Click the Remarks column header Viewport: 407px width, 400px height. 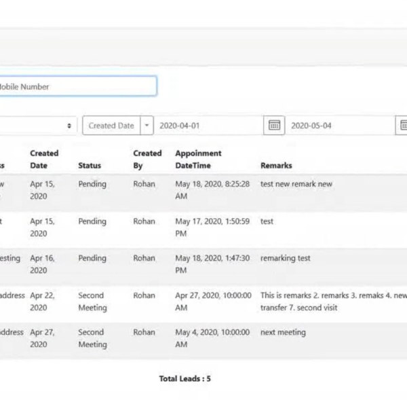pyautogui.click(x=276, y=165)
